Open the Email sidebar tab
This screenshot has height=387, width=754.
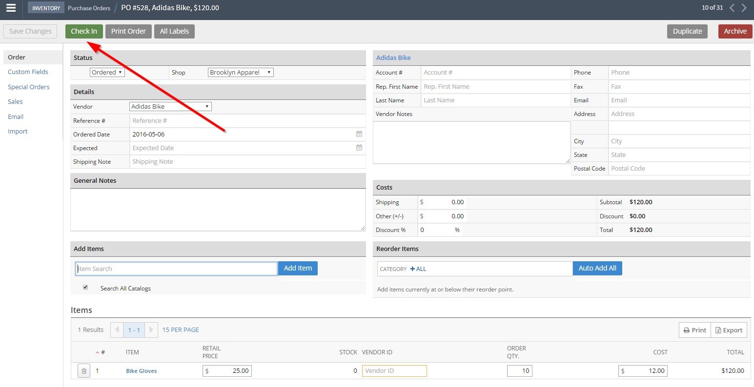pyautogui.click(x=16, y=116)
